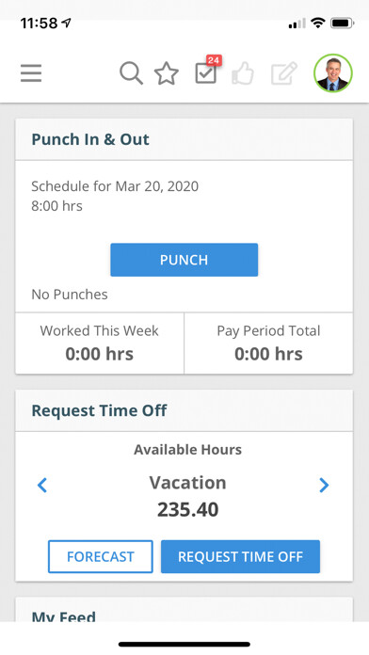Tap the My Feed card header

184,610
